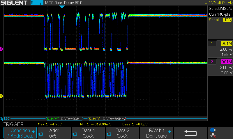Select the Data 1 0xXX softkey
The image size is (233, 139).
(x=88, y=133)
